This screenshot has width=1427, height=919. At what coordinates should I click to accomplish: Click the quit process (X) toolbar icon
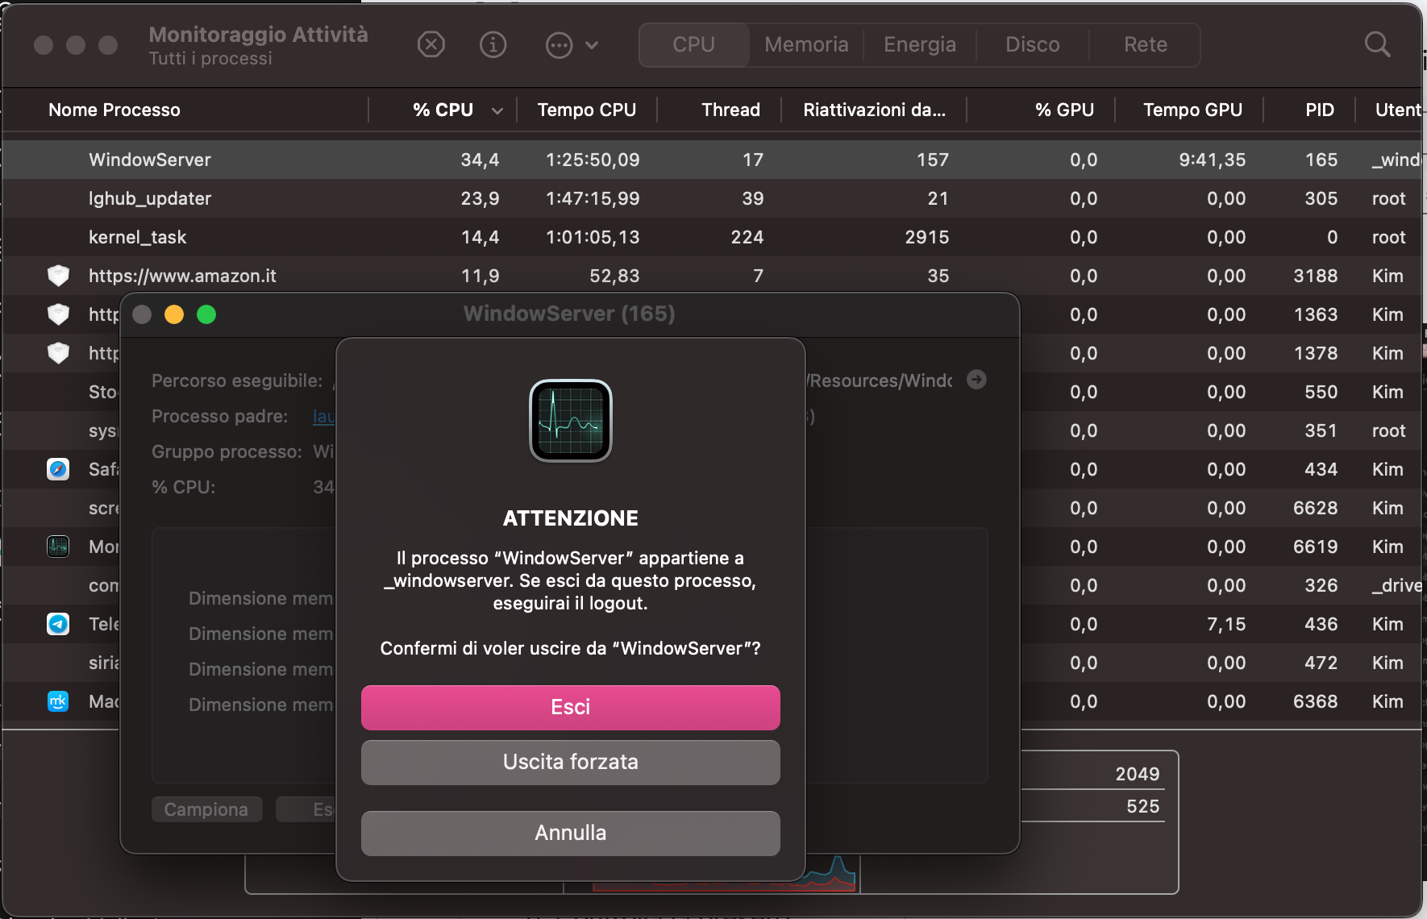click(431, 44)
